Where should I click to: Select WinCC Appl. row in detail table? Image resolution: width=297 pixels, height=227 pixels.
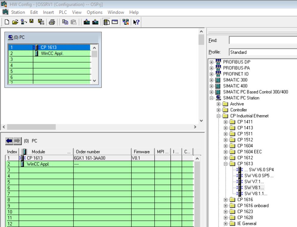click(x=100, y=164)
